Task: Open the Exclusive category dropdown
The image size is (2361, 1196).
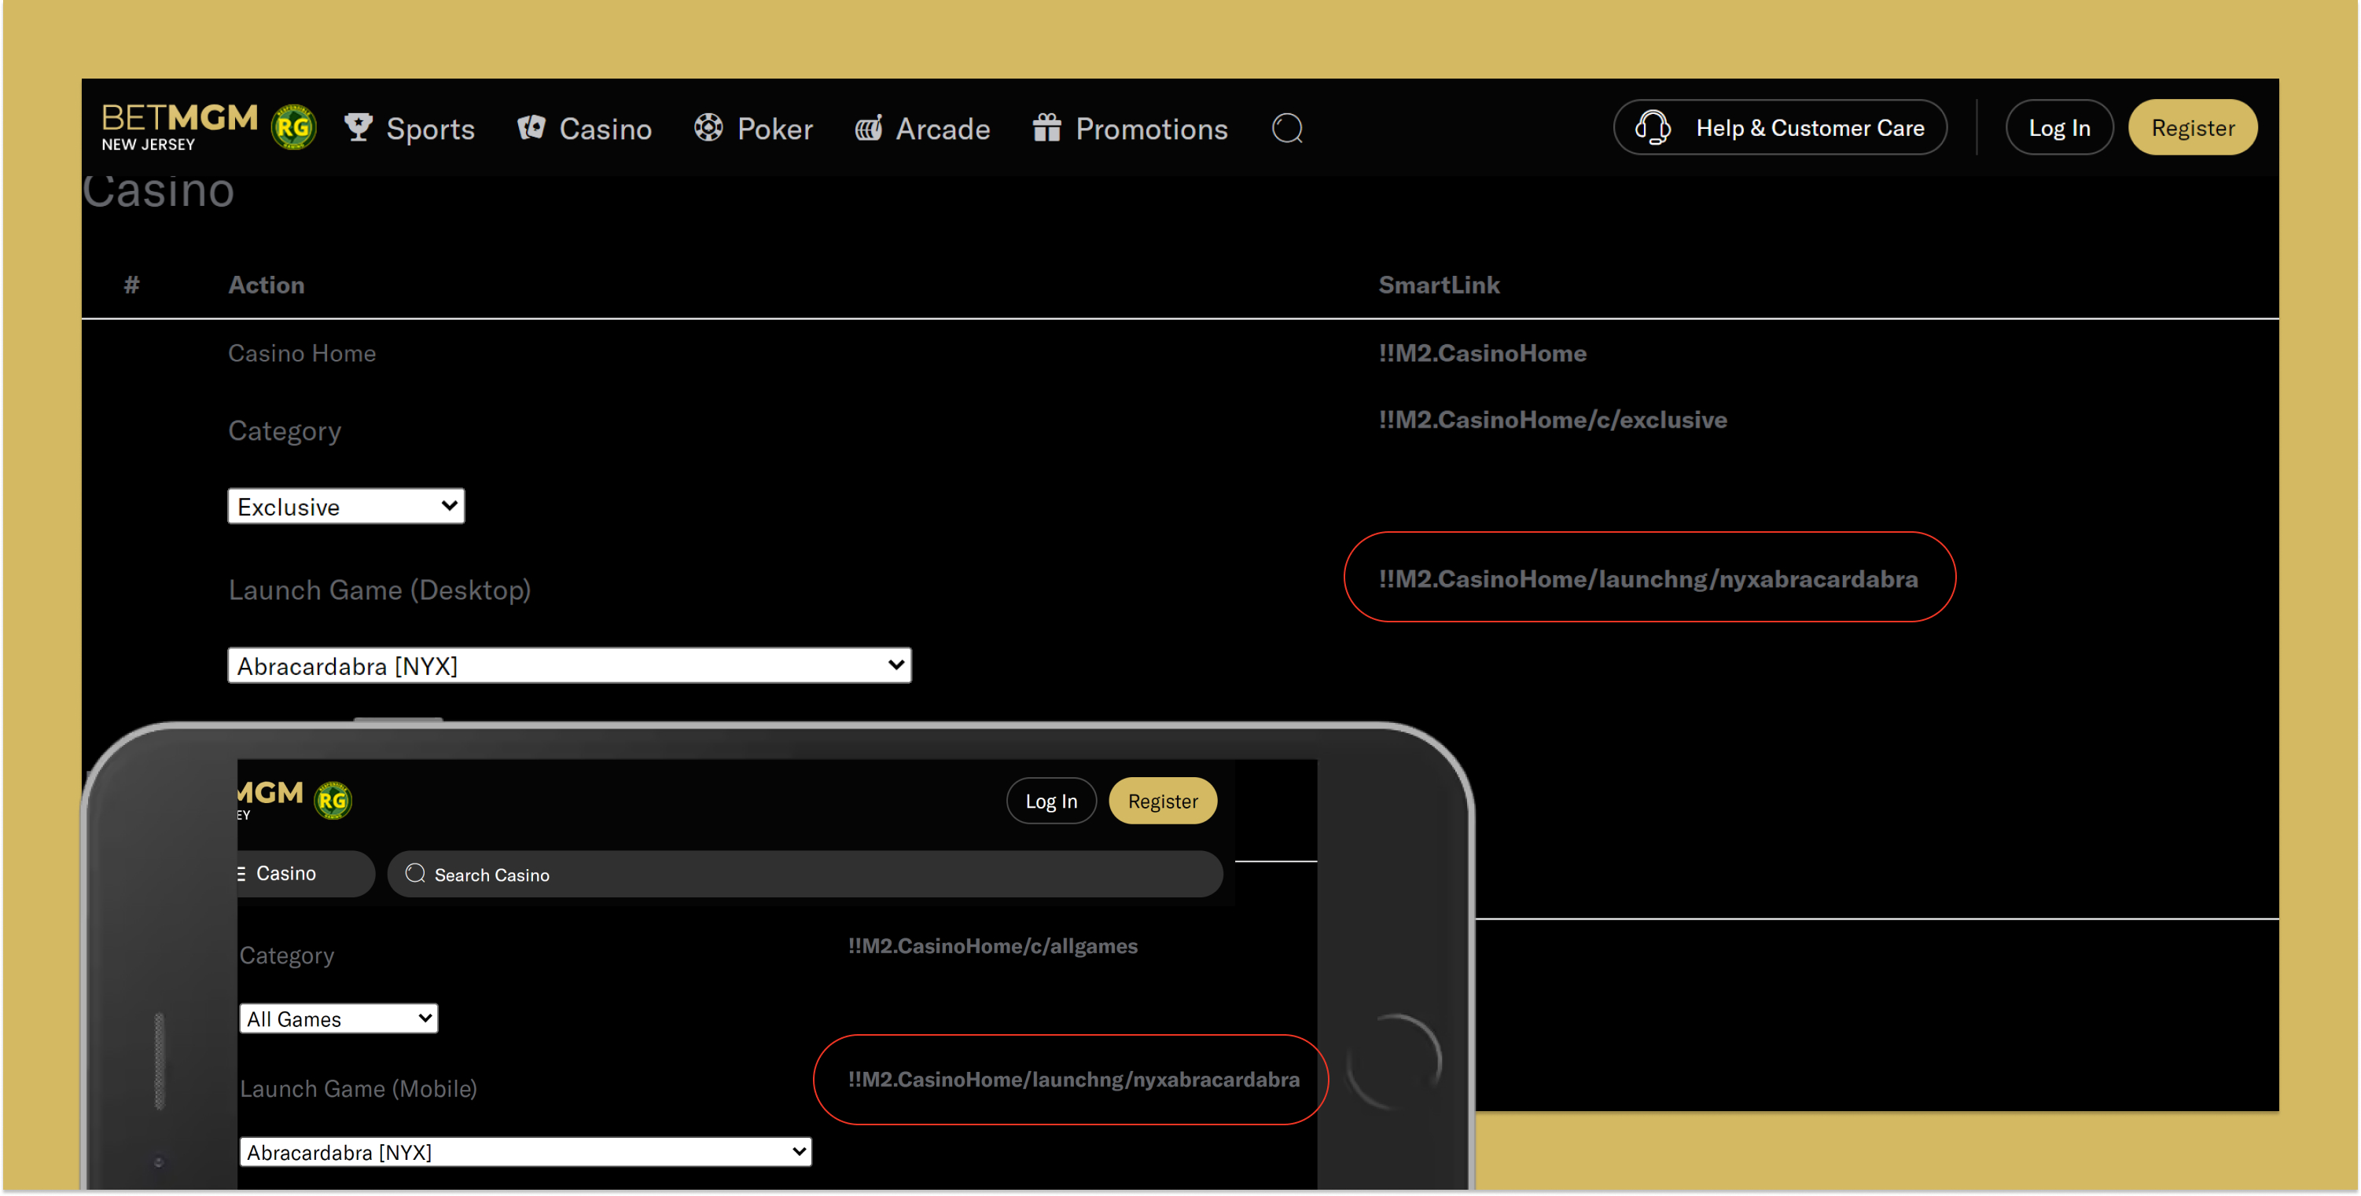Action: (345, 506)
